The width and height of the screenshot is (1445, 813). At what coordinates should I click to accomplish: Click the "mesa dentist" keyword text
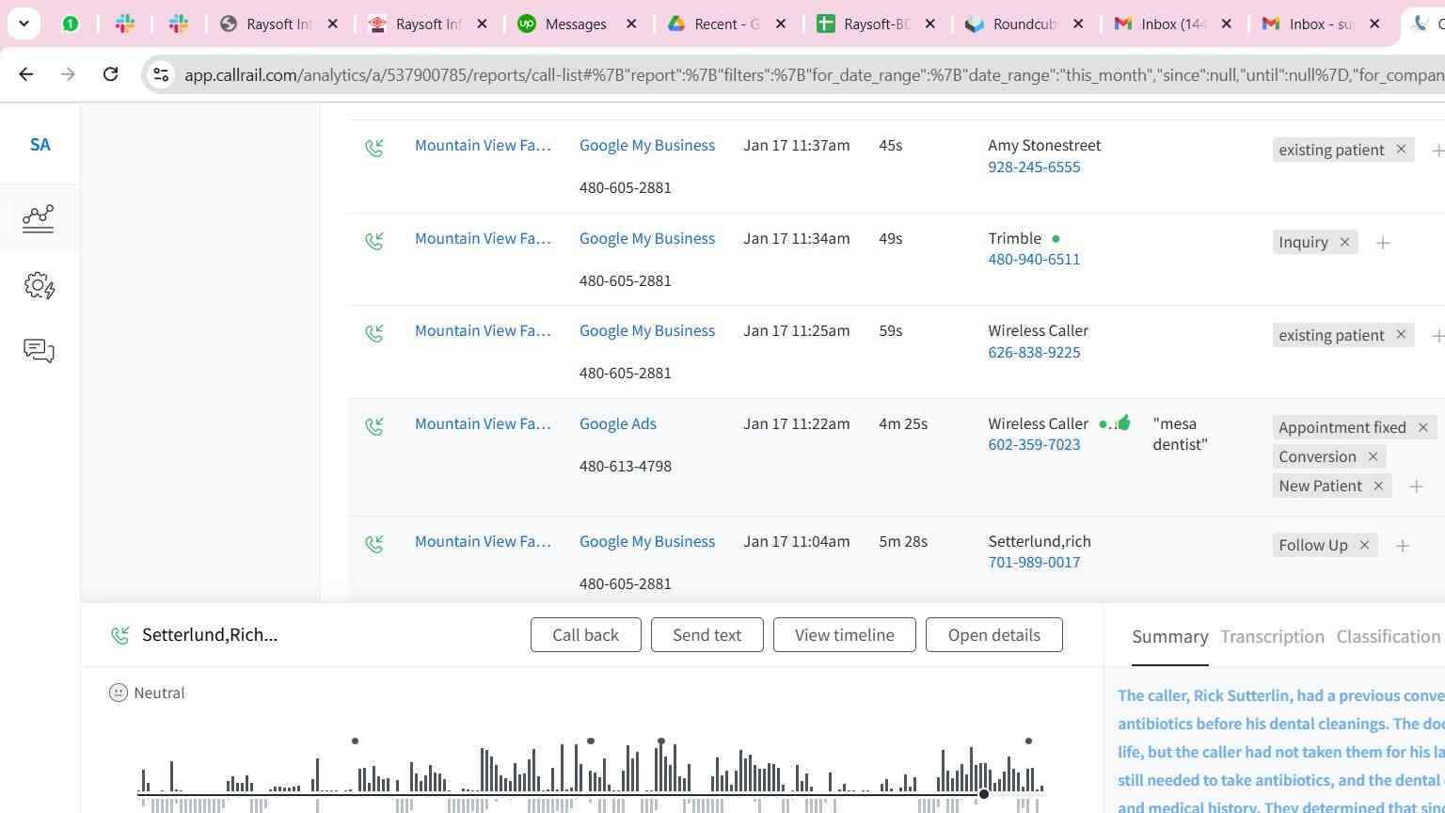pyautogui.click(x=1180, y=434)
